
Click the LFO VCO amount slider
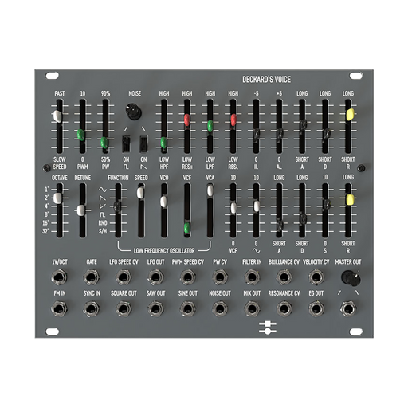click(163, 202)
